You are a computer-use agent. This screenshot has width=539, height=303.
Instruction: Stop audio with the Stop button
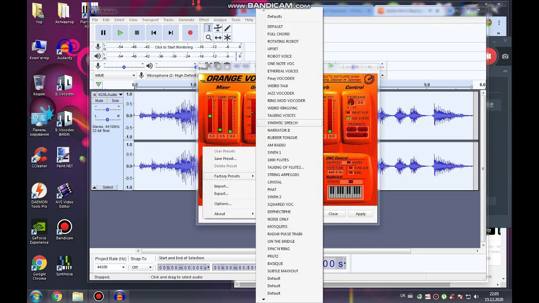pos(137,32)
